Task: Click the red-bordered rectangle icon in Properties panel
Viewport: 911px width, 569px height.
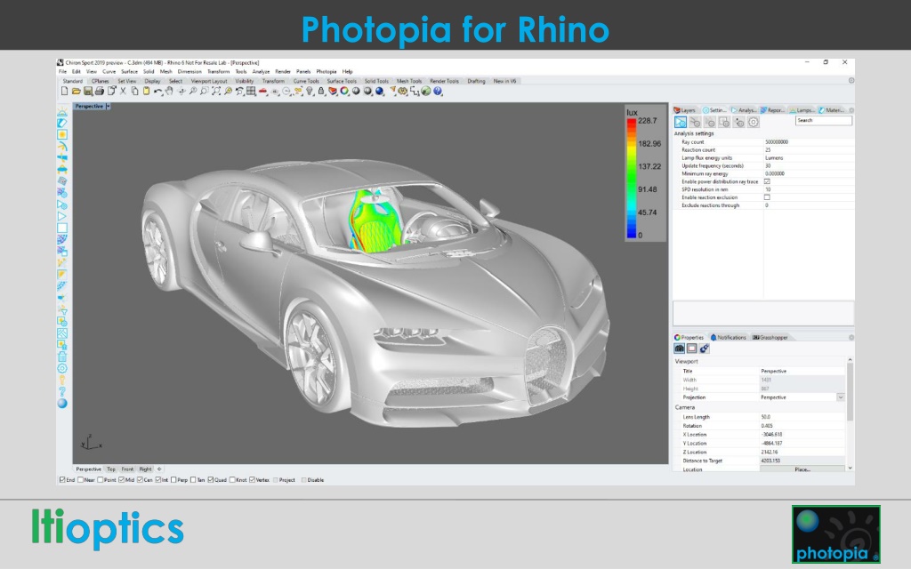Action: (x=692, y=349)
